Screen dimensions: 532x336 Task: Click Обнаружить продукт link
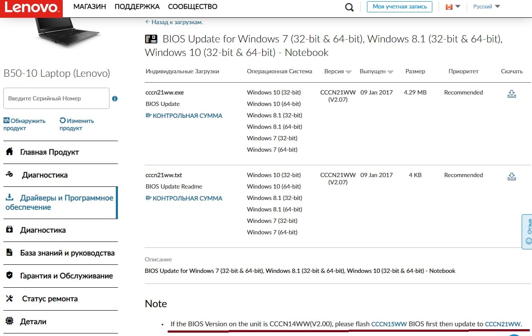pyautogui.click(x=25, y=125)
